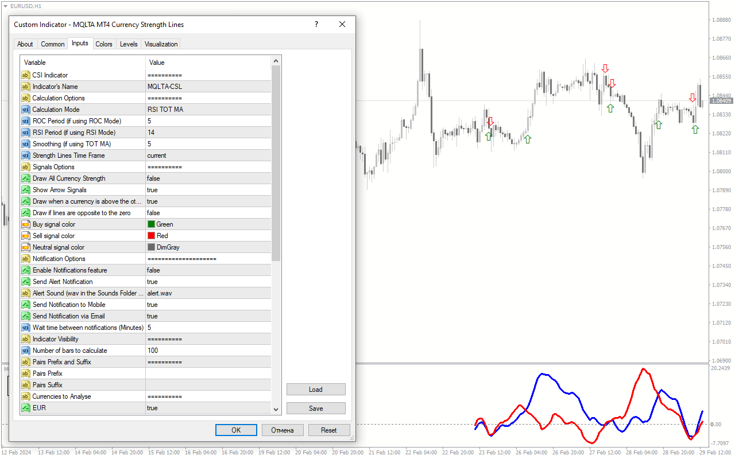This screenshot has height=459, width=735.
Task: Click the inputs list scroll down arrow
Action: pos(276,409)
